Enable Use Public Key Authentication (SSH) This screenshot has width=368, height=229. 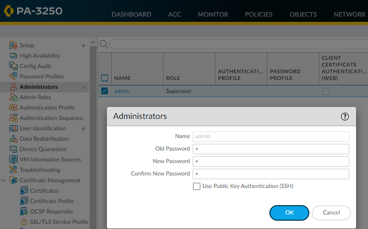(197, 186)
